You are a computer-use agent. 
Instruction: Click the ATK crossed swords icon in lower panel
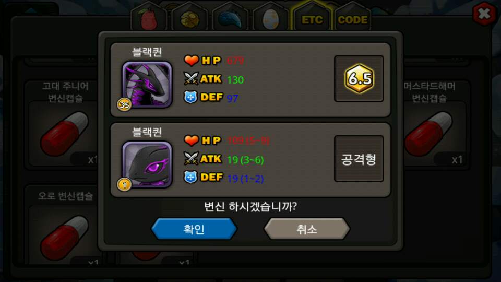(191, 159)
